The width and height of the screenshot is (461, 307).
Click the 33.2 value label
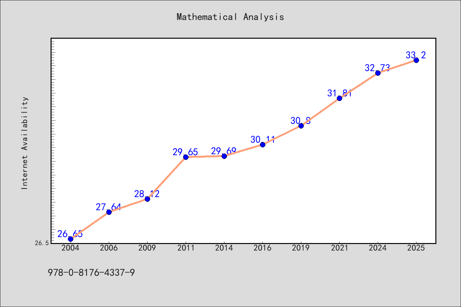click(x=416, y=55)
